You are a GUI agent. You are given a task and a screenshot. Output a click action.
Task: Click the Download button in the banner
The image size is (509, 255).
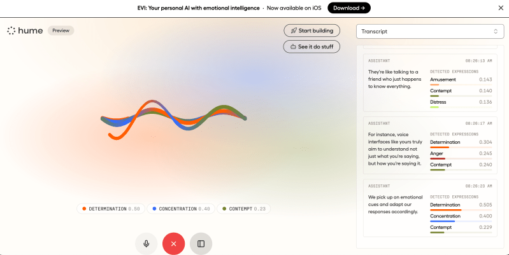pos(349,8)
